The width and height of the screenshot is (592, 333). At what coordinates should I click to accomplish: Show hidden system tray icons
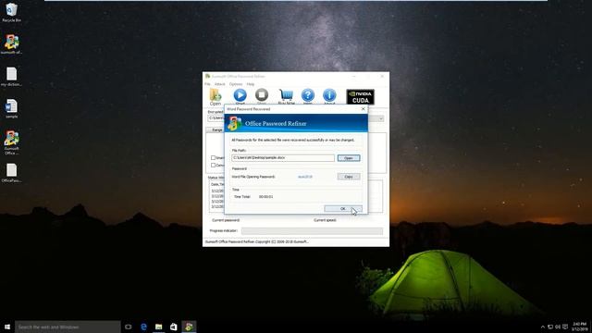point(543,327)
